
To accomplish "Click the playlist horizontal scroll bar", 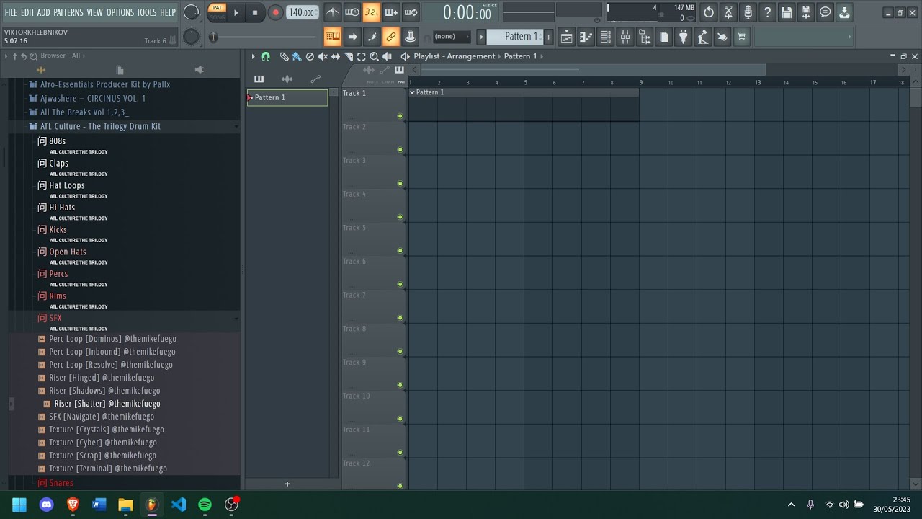I will 593,70.
